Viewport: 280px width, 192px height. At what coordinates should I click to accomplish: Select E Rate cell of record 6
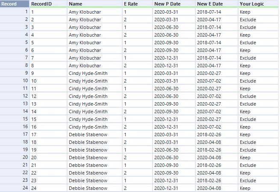pos(138,50)
